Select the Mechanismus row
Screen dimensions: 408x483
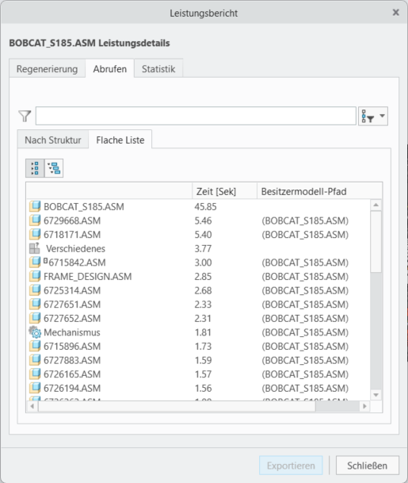199,332
